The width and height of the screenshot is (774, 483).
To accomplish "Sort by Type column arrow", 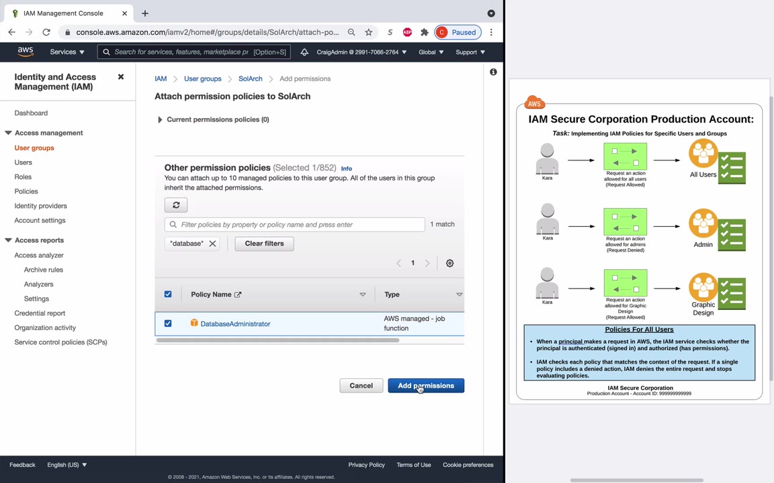I will [x=459, y=294].
